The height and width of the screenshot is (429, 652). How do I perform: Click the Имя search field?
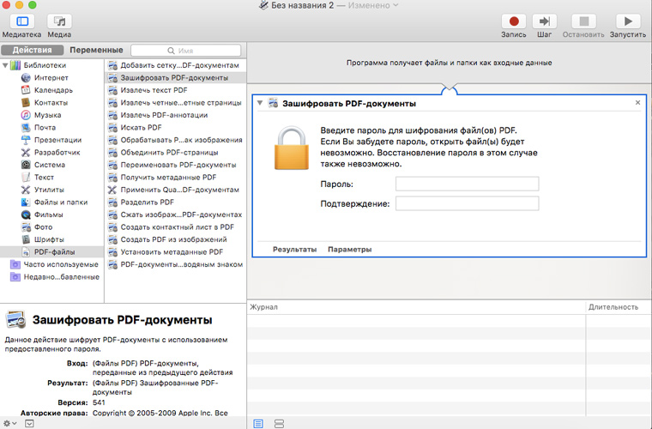(x=185, y=51)
